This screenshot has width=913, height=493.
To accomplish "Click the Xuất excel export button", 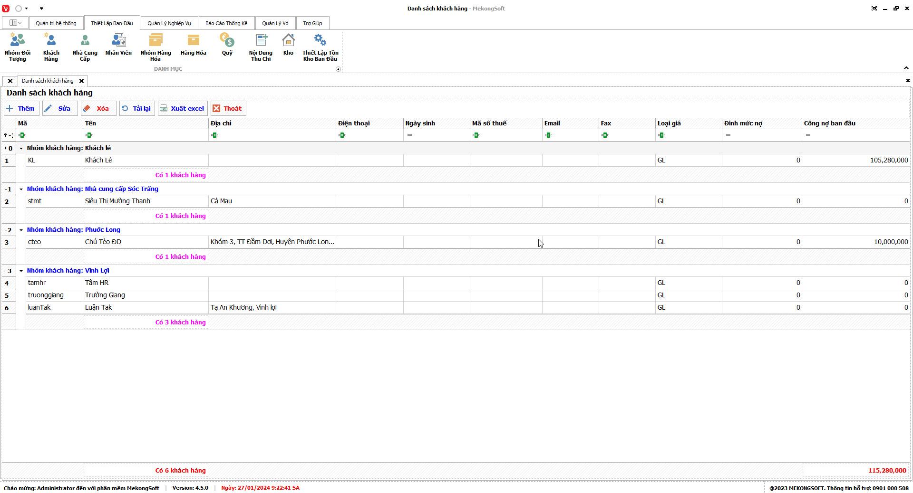I will (183, 108).
